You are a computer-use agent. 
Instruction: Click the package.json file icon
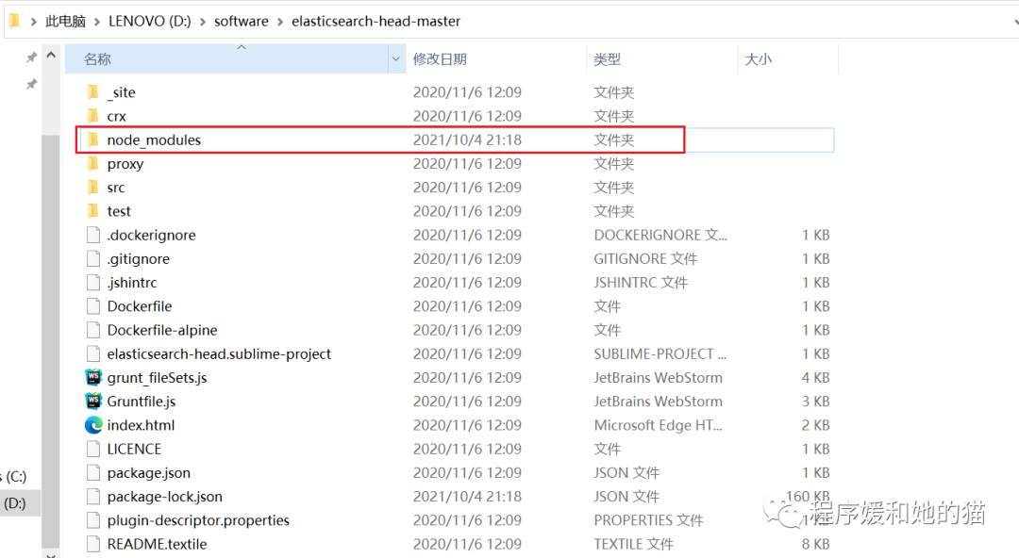coord(93,473)
